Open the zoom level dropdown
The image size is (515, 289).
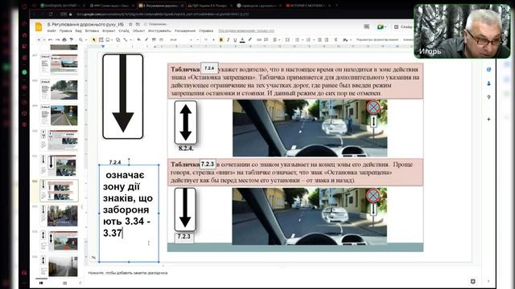point(86,39)
